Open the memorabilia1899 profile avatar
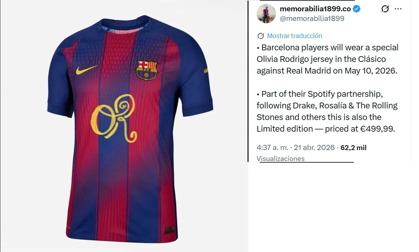This screenshot has height=252, width=419. [266, 14]
